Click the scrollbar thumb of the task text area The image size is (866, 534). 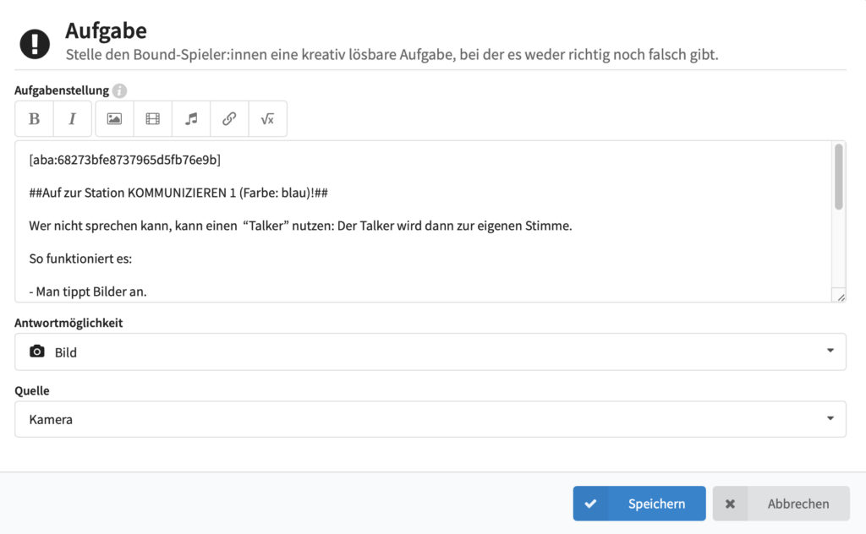tap(838, 176)
